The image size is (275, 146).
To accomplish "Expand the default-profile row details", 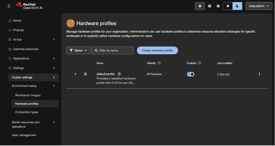I will pos(75,74).
